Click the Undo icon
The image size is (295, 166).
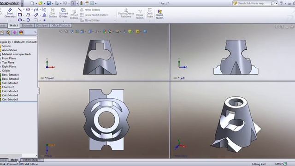pos(65,3)
